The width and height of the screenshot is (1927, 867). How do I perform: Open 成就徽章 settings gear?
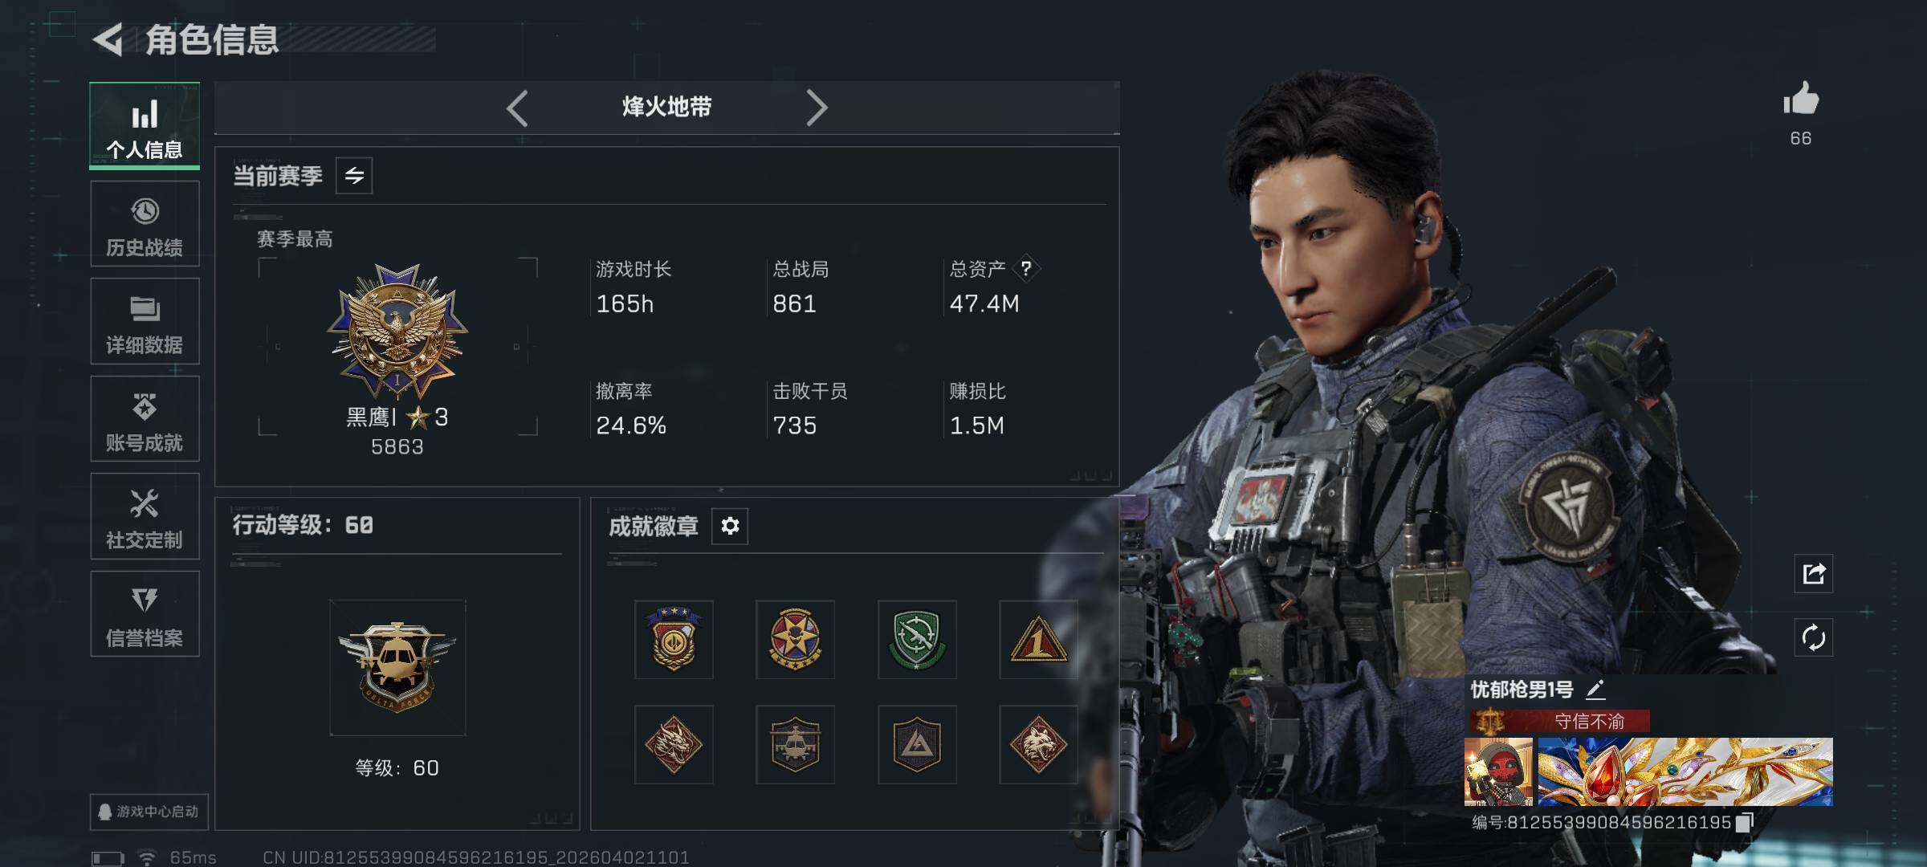click(730, 526)
